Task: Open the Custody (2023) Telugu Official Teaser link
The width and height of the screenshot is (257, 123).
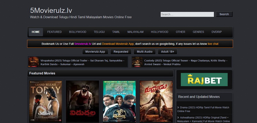Action: coord(186,62)
